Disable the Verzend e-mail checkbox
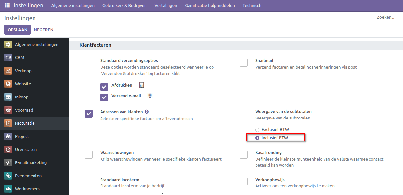Viewport: 403px width, 195px height. [104, 97]
